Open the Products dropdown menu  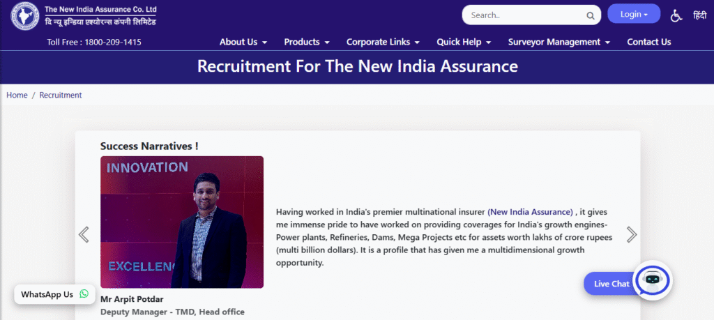point(307,42)
